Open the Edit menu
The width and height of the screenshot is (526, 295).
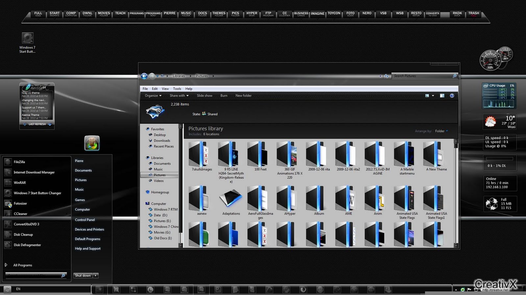point(155,89)
